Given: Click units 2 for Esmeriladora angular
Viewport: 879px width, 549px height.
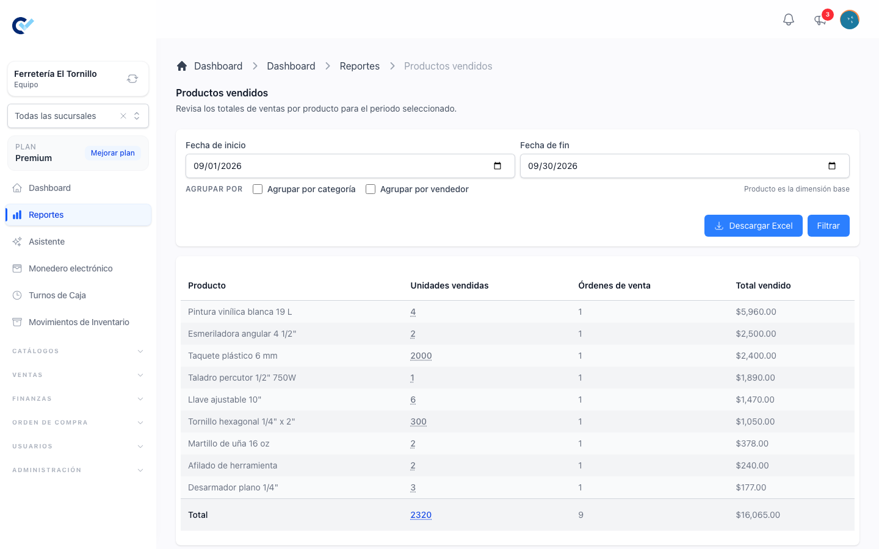Looking at the screenshot, I should coord(413,334).
